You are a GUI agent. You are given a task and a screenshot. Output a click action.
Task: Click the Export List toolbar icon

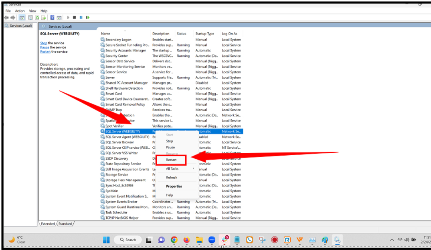click(x=44, y=18)
